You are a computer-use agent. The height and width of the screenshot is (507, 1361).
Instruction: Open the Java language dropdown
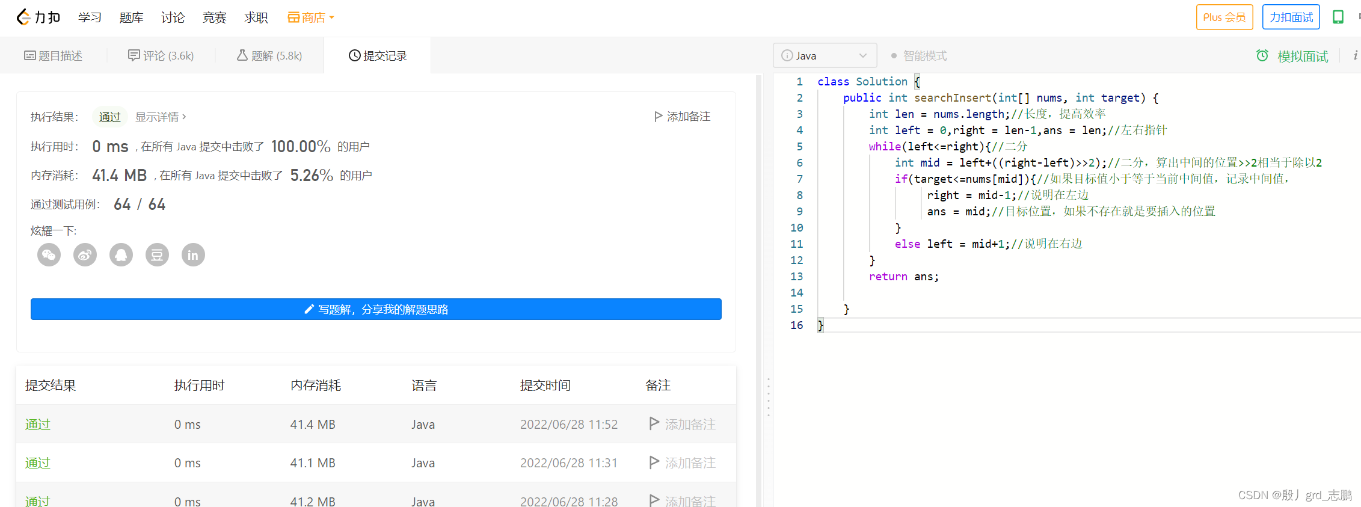pyautogui.click(x=825, y=55)
